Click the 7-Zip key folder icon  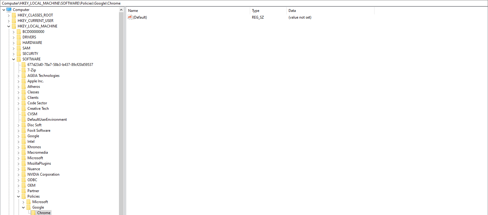point(23,70)
